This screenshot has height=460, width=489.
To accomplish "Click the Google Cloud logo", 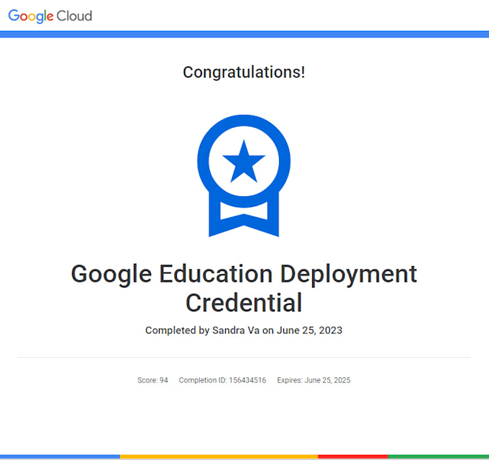I will (x=50, y=16).
